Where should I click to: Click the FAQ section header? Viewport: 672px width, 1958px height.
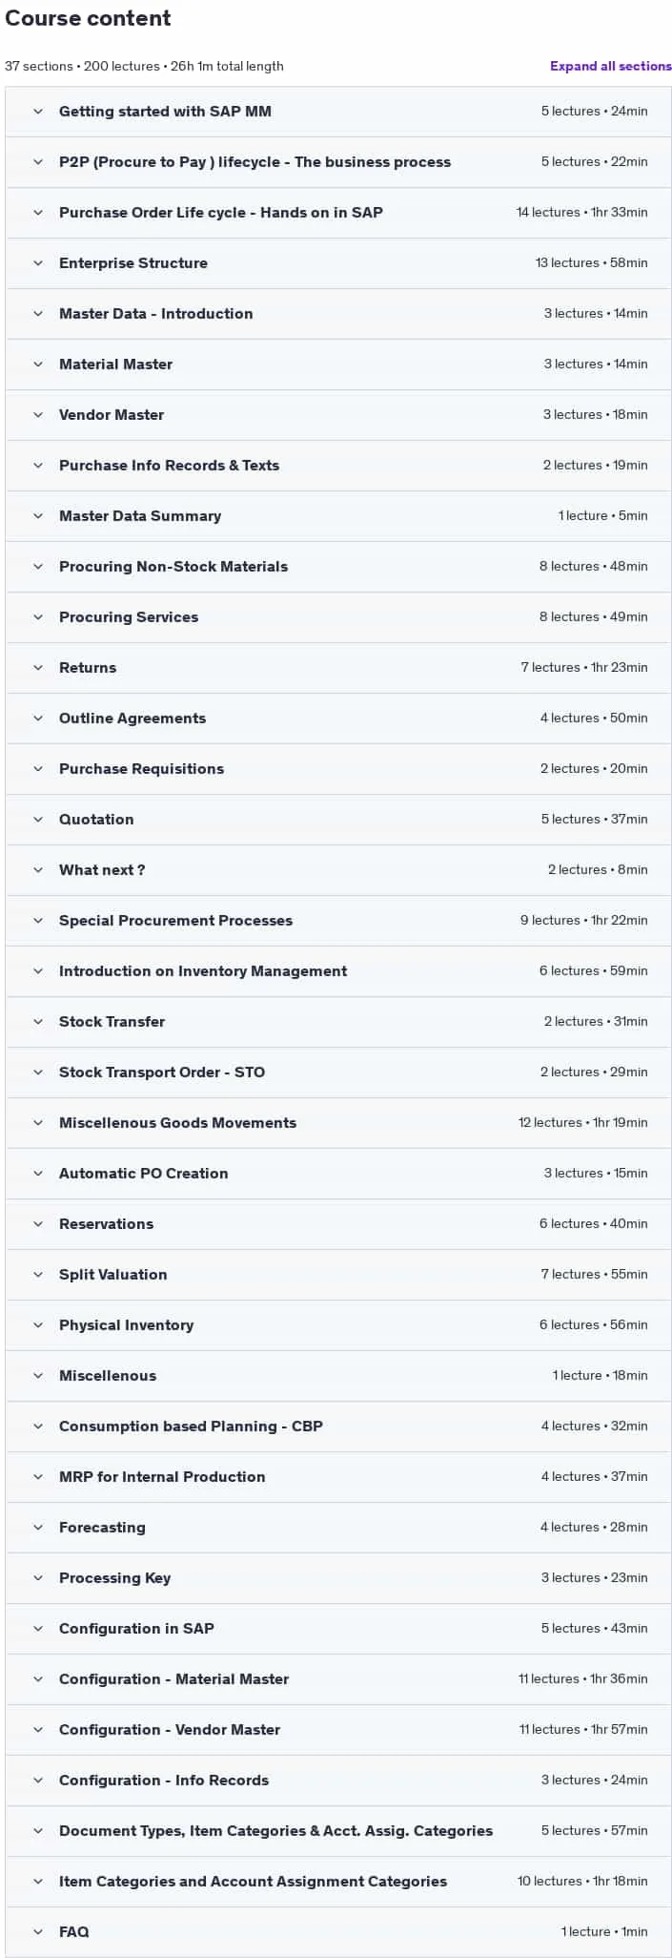click(x=338, y=1932)
